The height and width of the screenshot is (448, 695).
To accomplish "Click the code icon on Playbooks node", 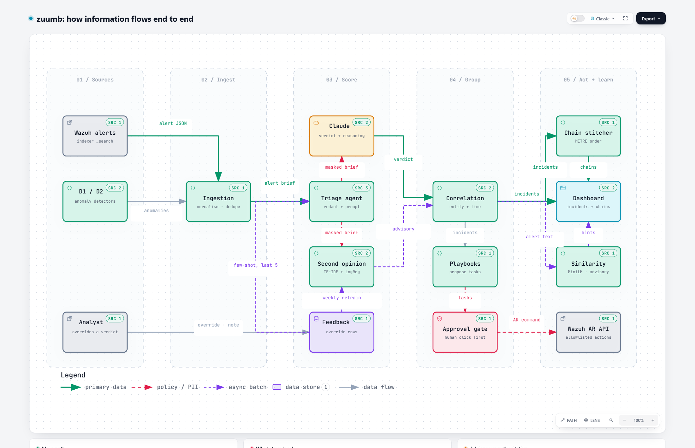I will 440,253.
